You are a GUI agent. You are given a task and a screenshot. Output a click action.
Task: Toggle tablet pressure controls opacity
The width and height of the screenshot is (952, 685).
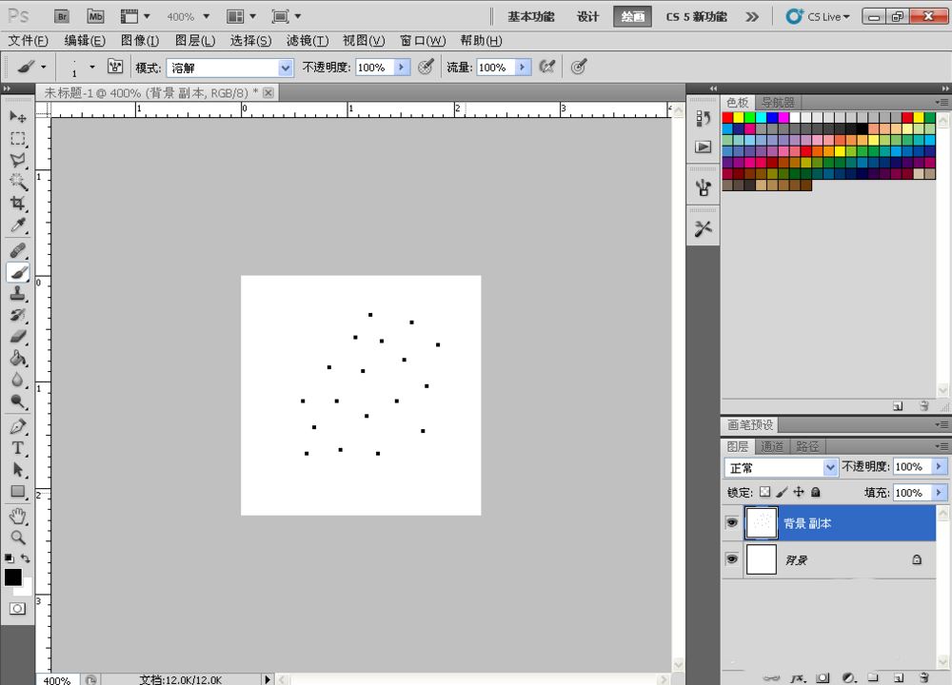(x=426, y=67)
